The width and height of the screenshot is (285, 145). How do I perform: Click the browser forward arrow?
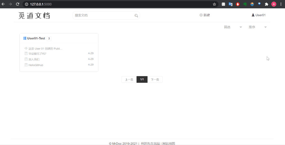coord(10,4)
